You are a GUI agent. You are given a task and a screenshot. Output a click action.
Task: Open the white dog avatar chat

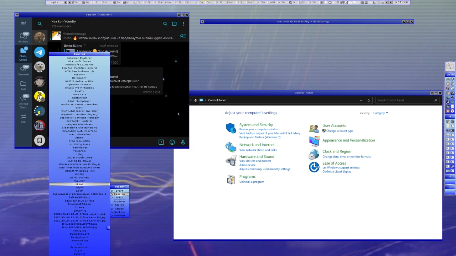[x=40, y=67]
